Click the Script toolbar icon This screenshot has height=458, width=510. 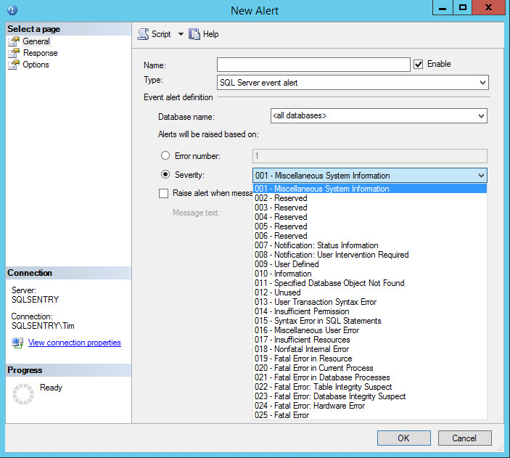143,34
